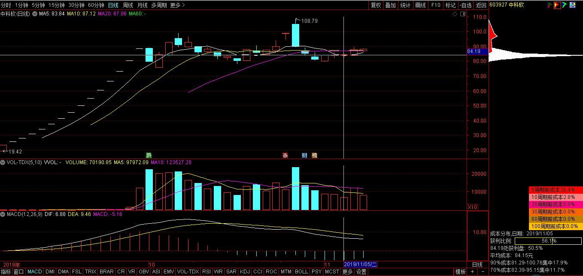Viewport: 583px width, 276px height.
Task: Click the 603927 中科软 stock title
Action: coord(507,5)
